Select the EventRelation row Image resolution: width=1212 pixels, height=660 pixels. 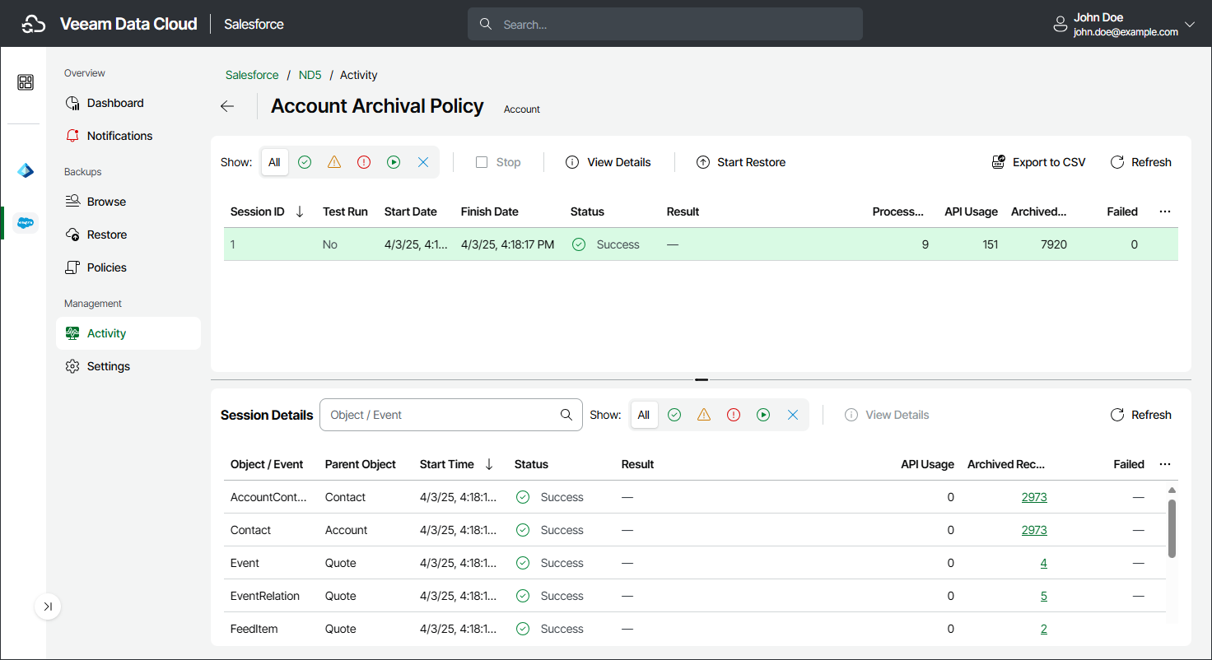click(695, 596)
